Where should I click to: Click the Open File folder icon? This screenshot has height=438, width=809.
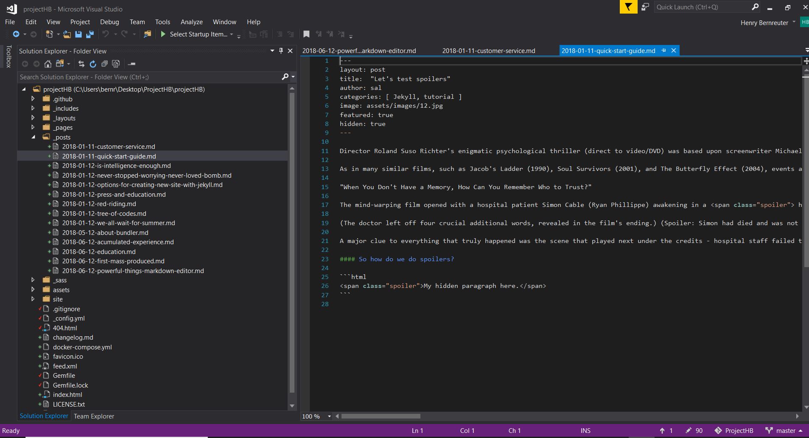click(x=67, y=34)
